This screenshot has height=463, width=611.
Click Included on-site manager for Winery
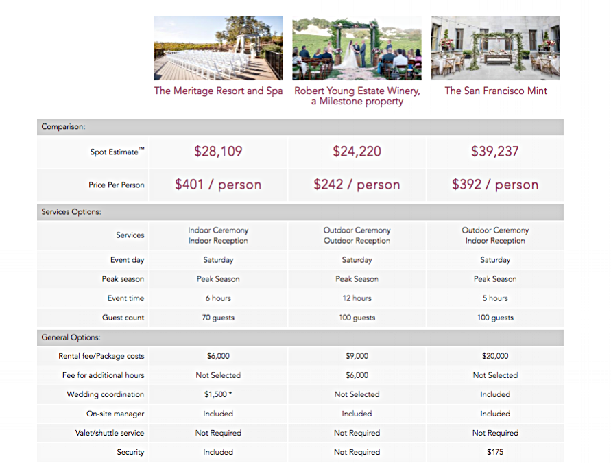pos(357,414)
